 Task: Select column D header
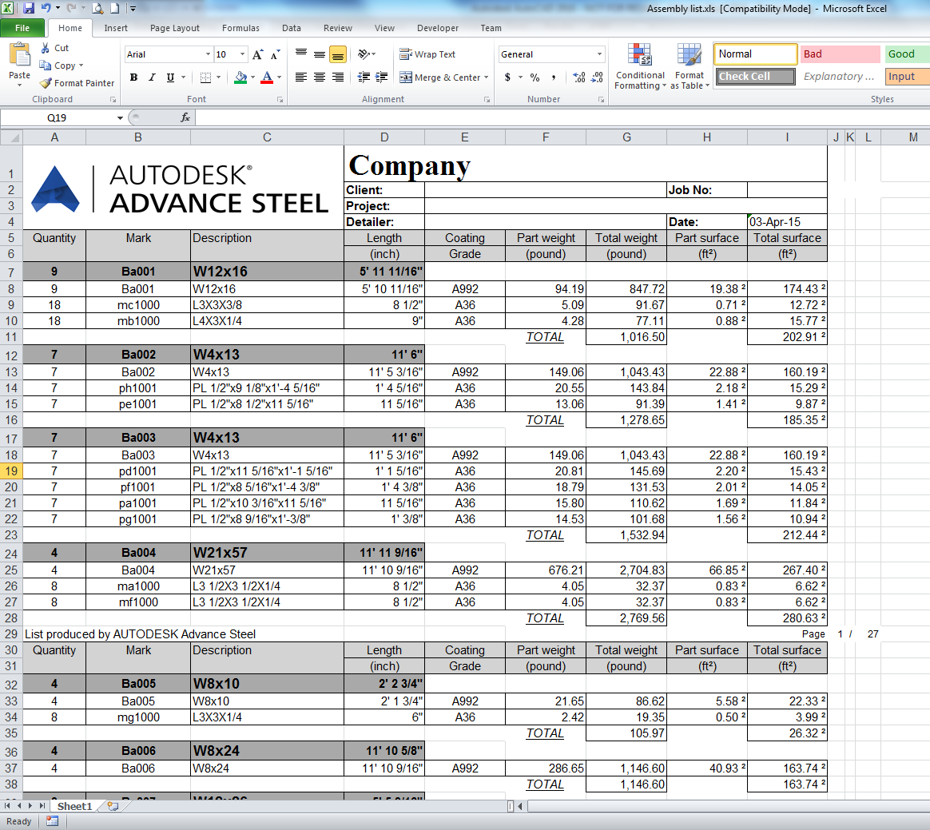(384, 137)
